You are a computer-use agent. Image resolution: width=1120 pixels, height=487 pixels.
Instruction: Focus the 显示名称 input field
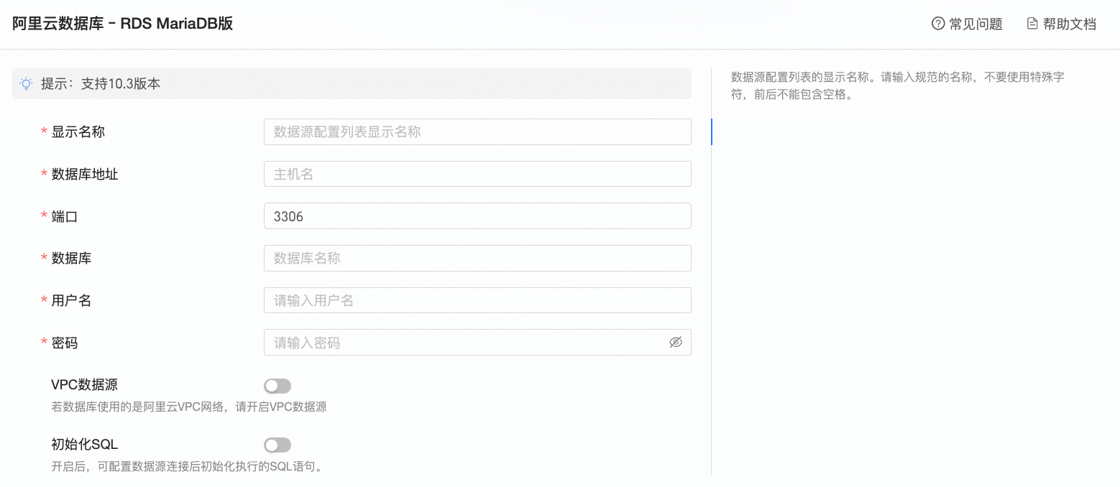(477, 131)
